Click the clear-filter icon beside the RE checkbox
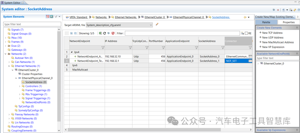 click(242, 33)
